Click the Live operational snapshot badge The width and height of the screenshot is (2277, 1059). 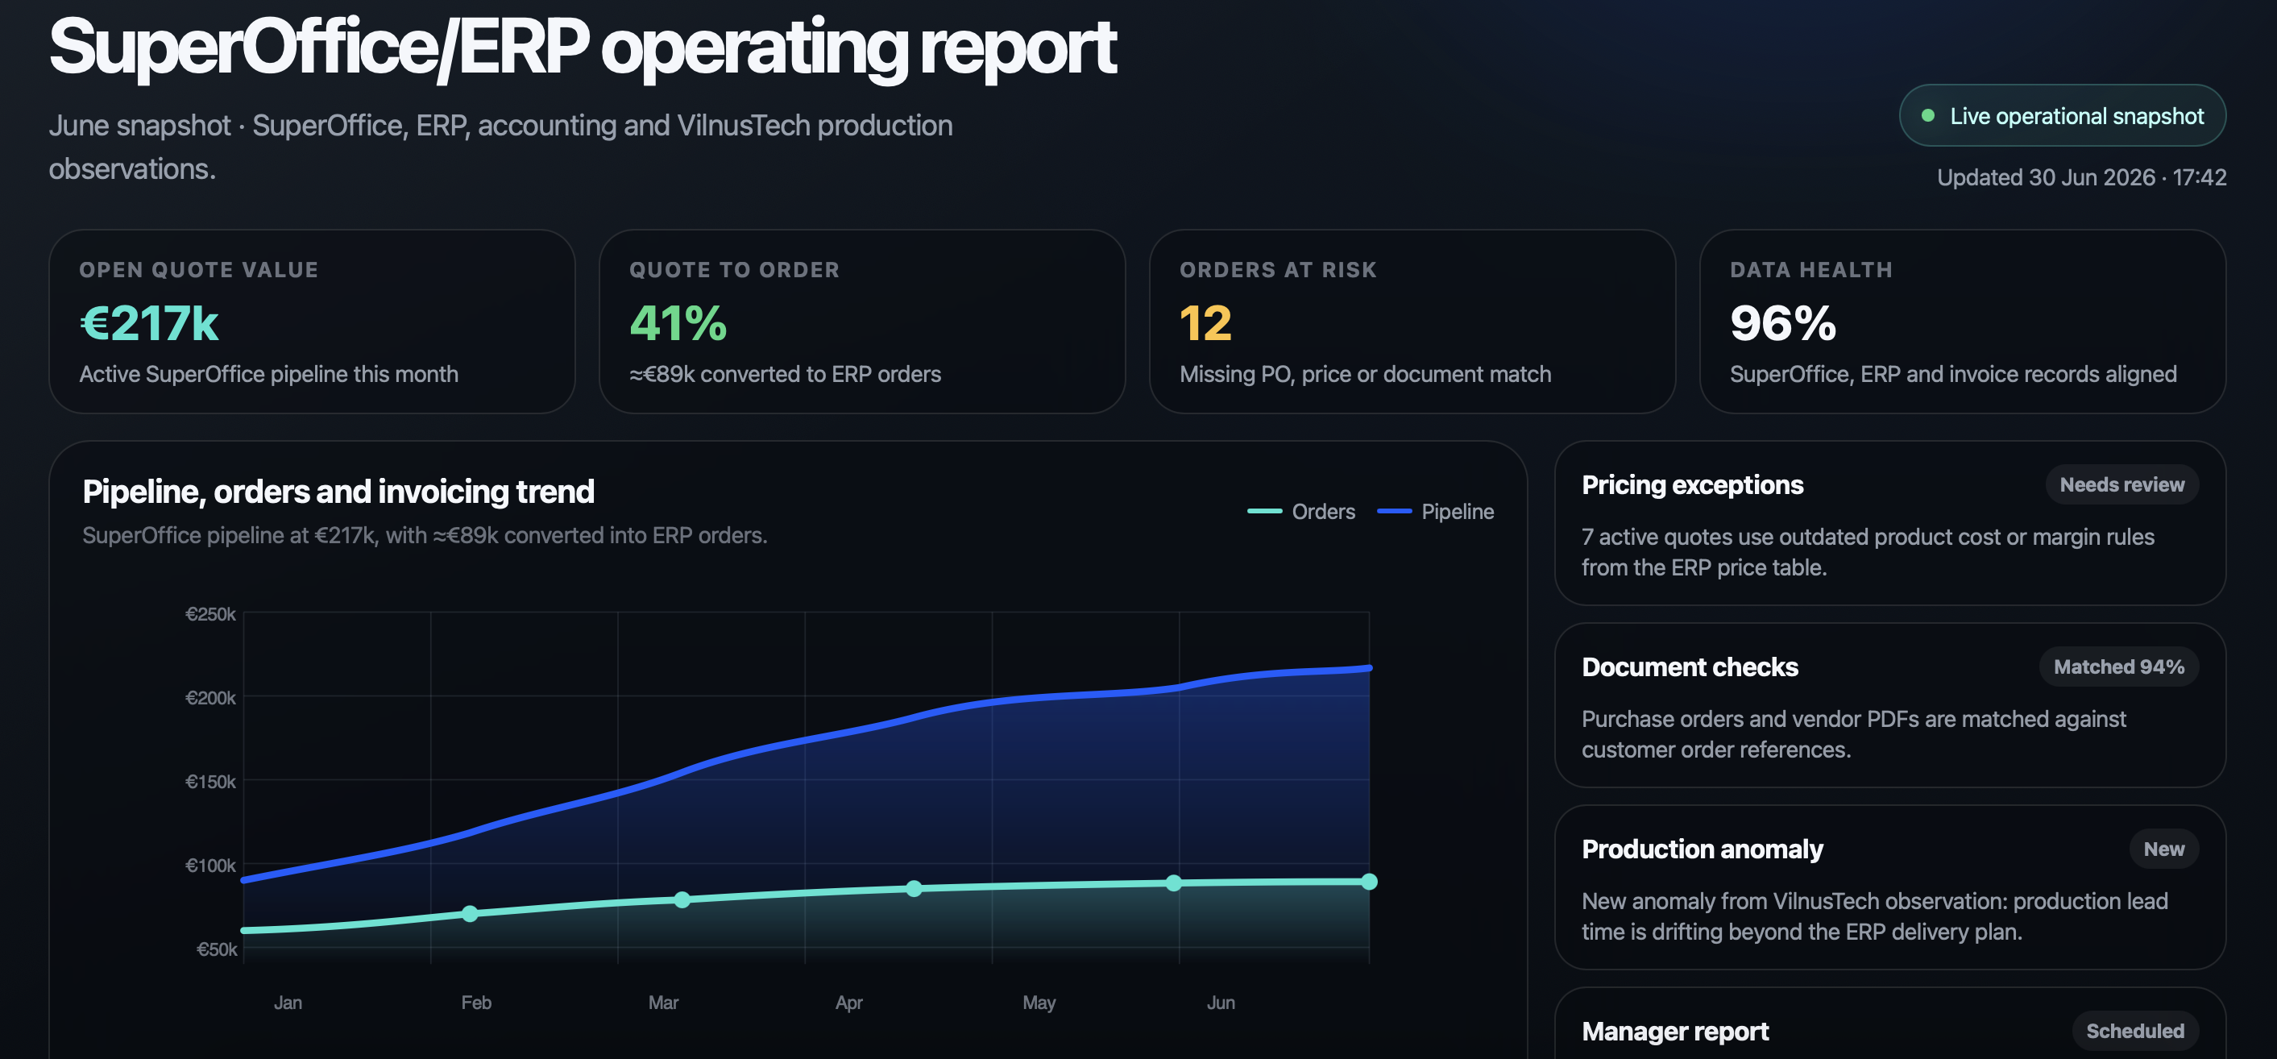tap(2061, 116)
